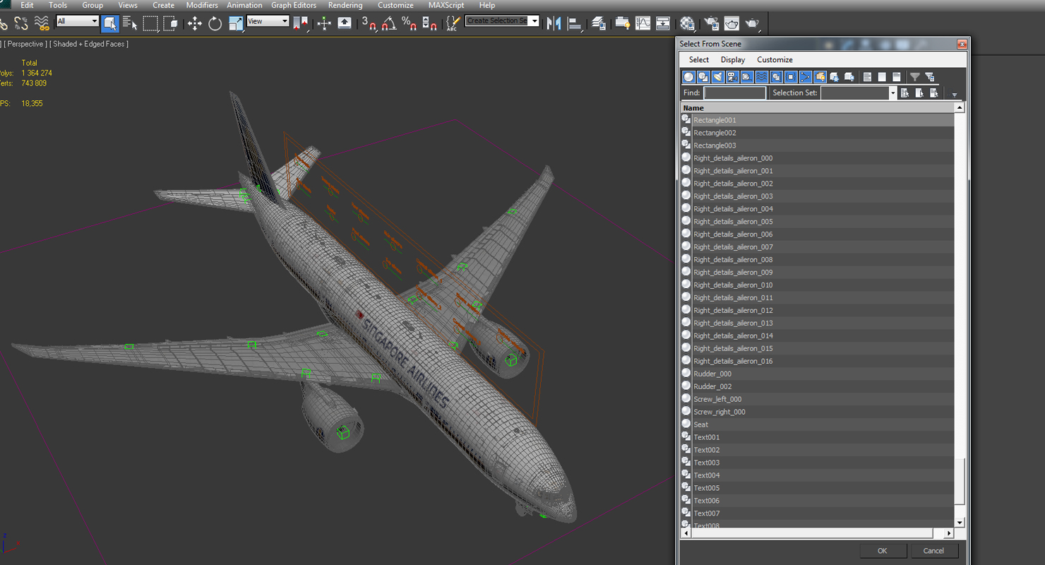The width and height of the screenshot is (1045, 565).
Task: Toggle Display Helpers filter in dialog
Action: pos(747,77)
